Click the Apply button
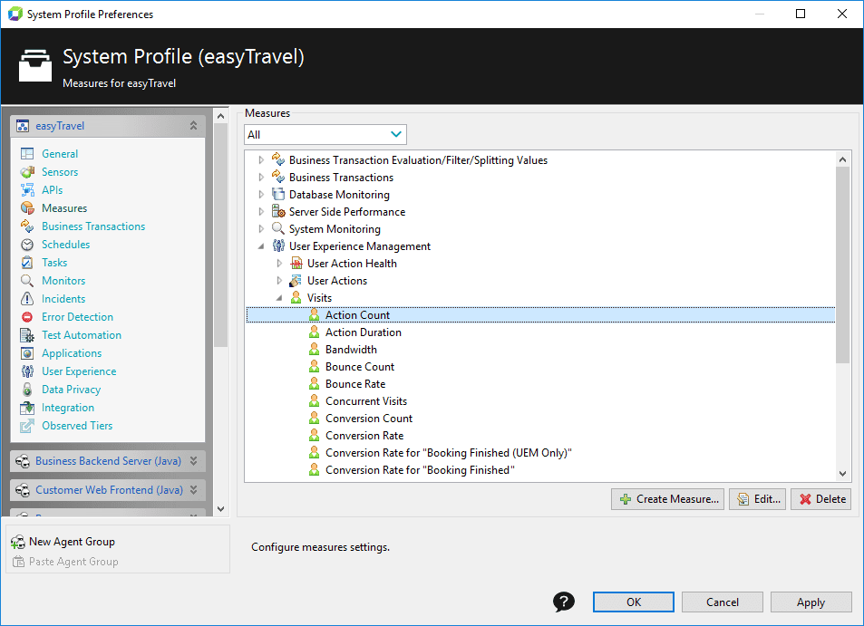Viewport: 864px width, 626px height. [811, 602]
